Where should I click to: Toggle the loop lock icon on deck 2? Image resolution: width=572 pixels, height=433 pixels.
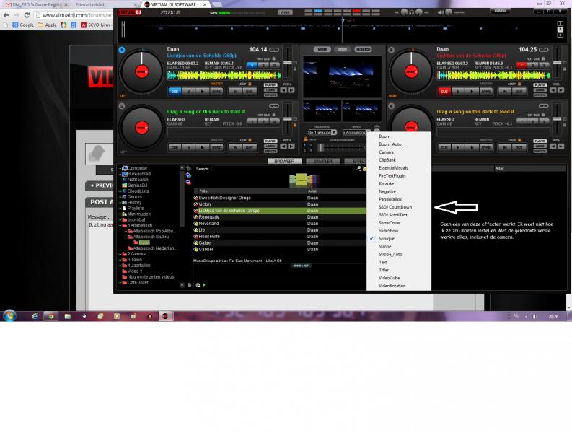[x=519, y=84]
